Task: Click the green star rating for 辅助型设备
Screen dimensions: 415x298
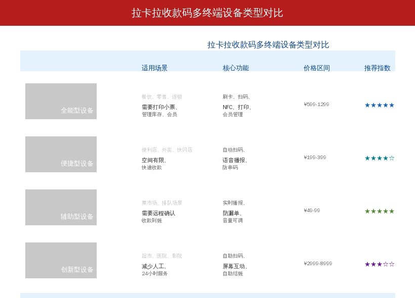Action: 379,211
